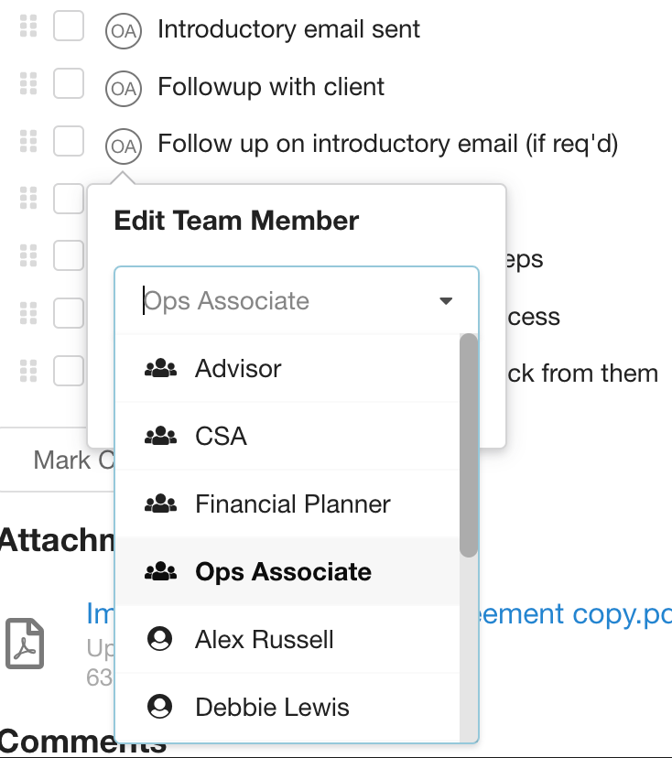Click the OA avatar for Follow up on introductory email
Screen dimensions: 672x758
[123, 146]
